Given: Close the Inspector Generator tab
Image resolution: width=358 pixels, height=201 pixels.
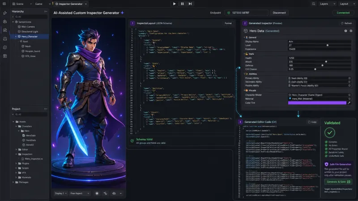Looking at the screenshot, I should point(86,4).
